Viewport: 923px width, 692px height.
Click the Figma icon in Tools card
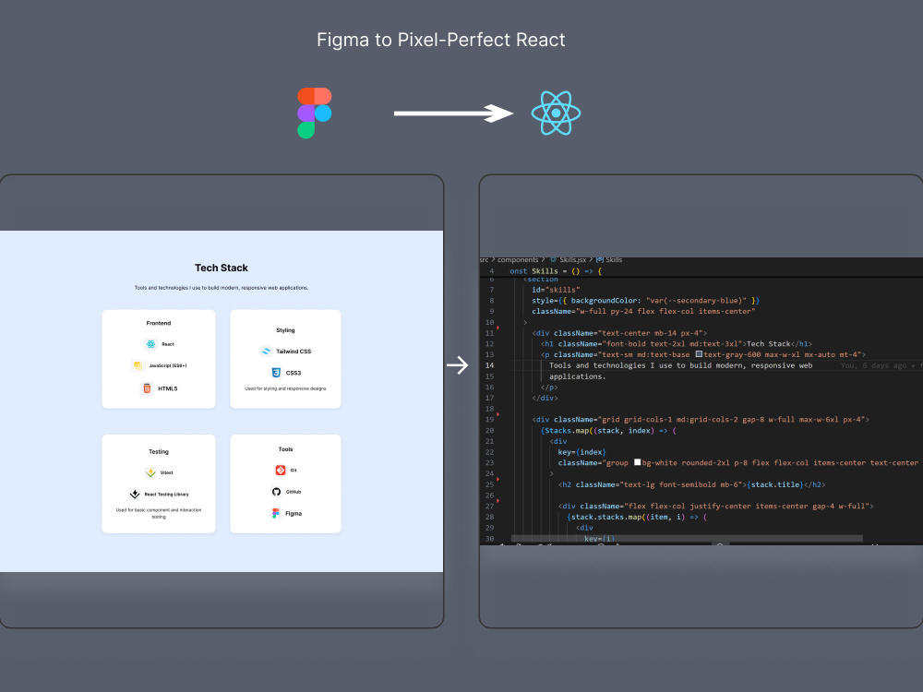tap(275, 513)
